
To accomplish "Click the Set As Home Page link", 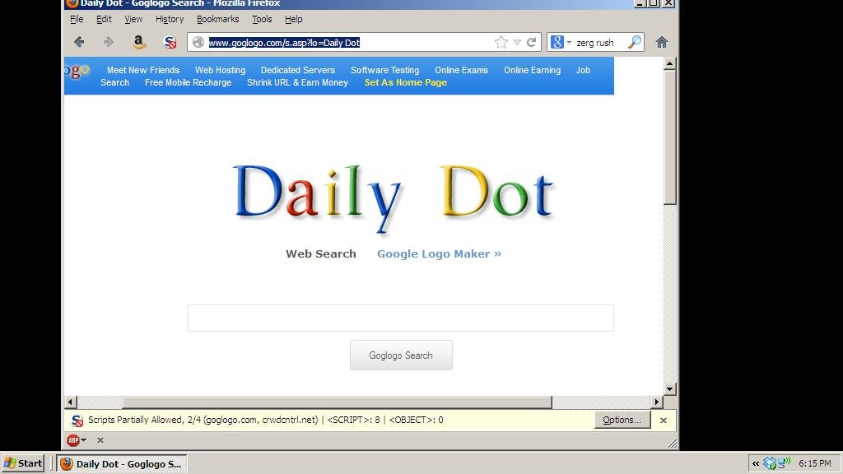I will [406, 82].
